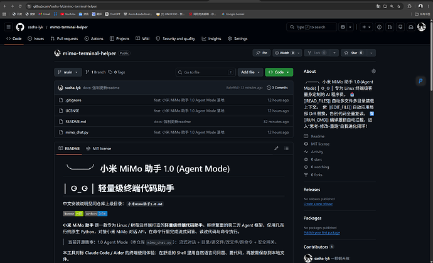Switch to the Code tab
The height and width of the screenshot is (263, 433).
point(14,39)
